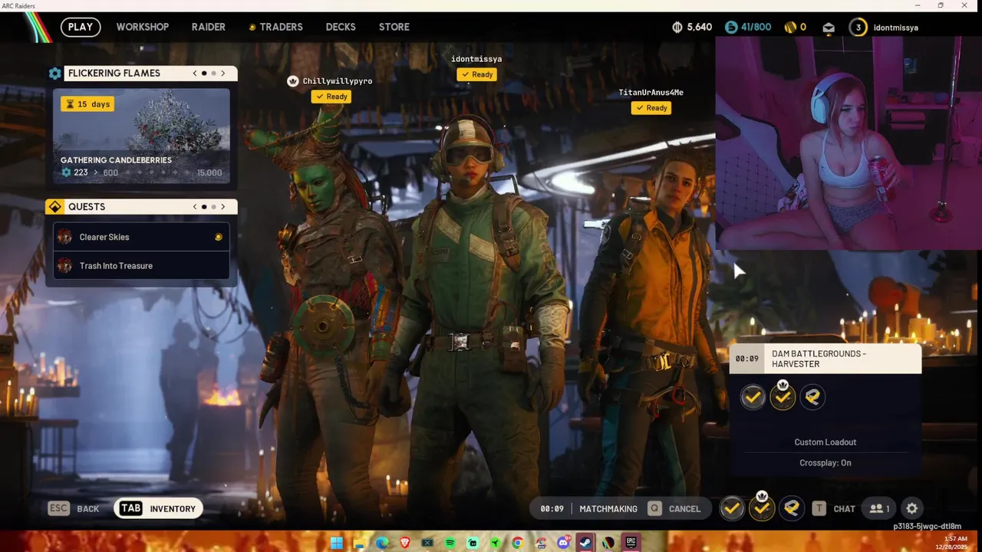Screen dimensions: 982x552
Task: Cancel matchmaking
Action: [674, 508]
